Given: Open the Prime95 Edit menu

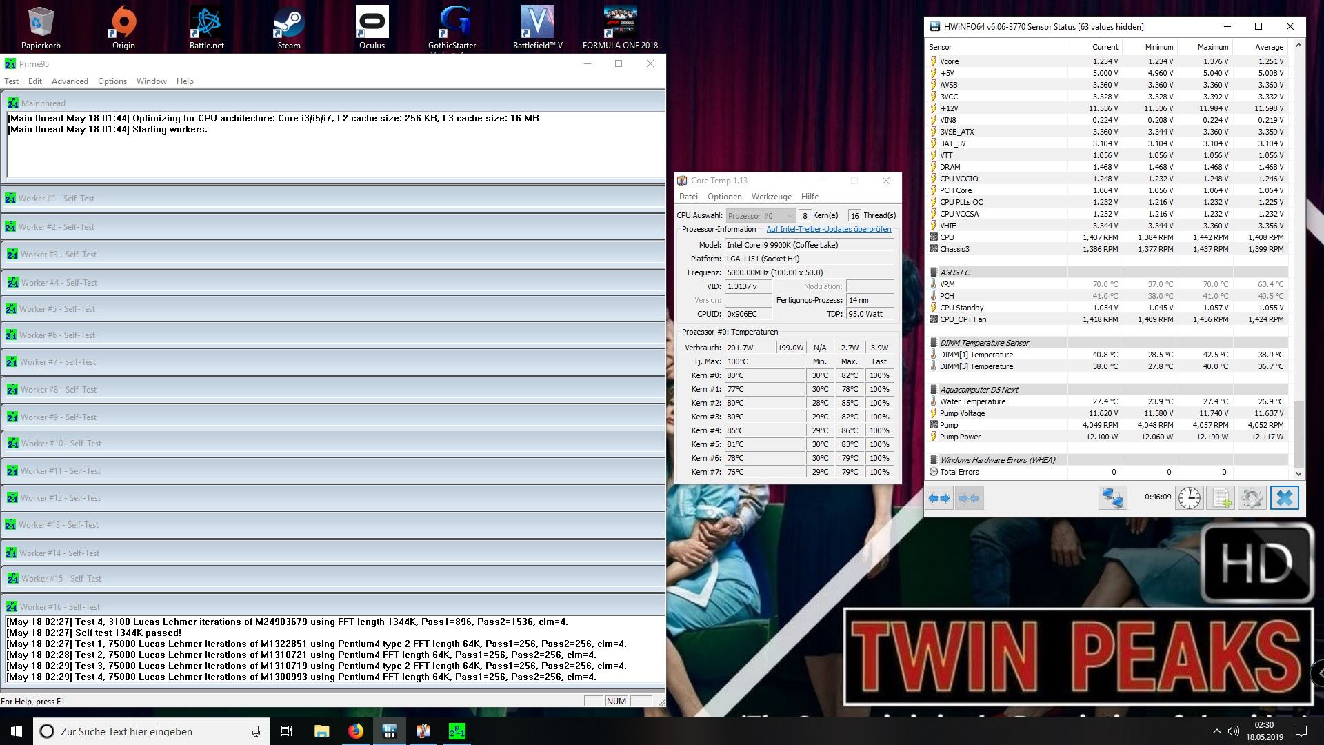Looking at the screenshot, I should click(x=35, y=81).
